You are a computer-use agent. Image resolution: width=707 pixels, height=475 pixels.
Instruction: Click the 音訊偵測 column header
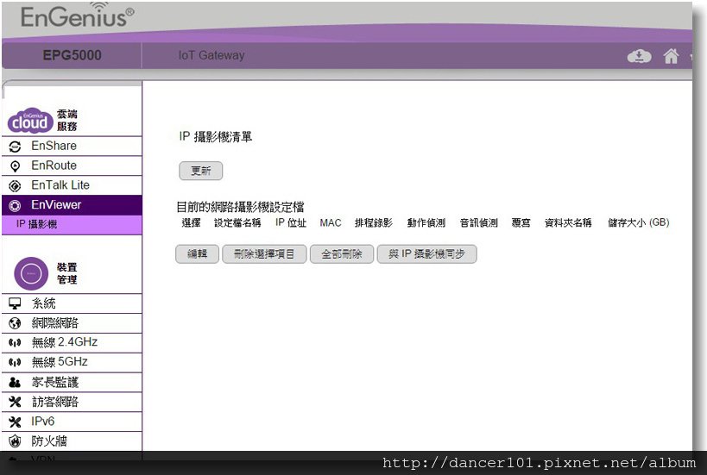pos(478,223)
